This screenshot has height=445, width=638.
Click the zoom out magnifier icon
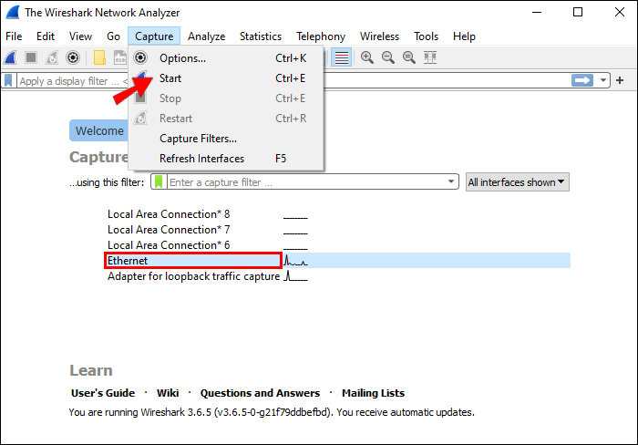(388, 57)
